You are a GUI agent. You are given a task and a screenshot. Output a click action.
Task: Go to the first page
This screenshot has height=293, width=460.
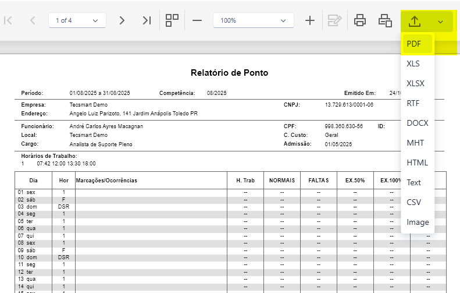(x=8, y=20)
